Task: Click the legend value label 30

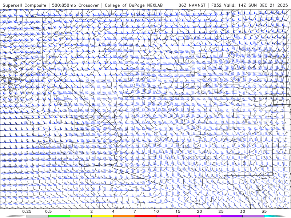Action: (x=243, y=211)
